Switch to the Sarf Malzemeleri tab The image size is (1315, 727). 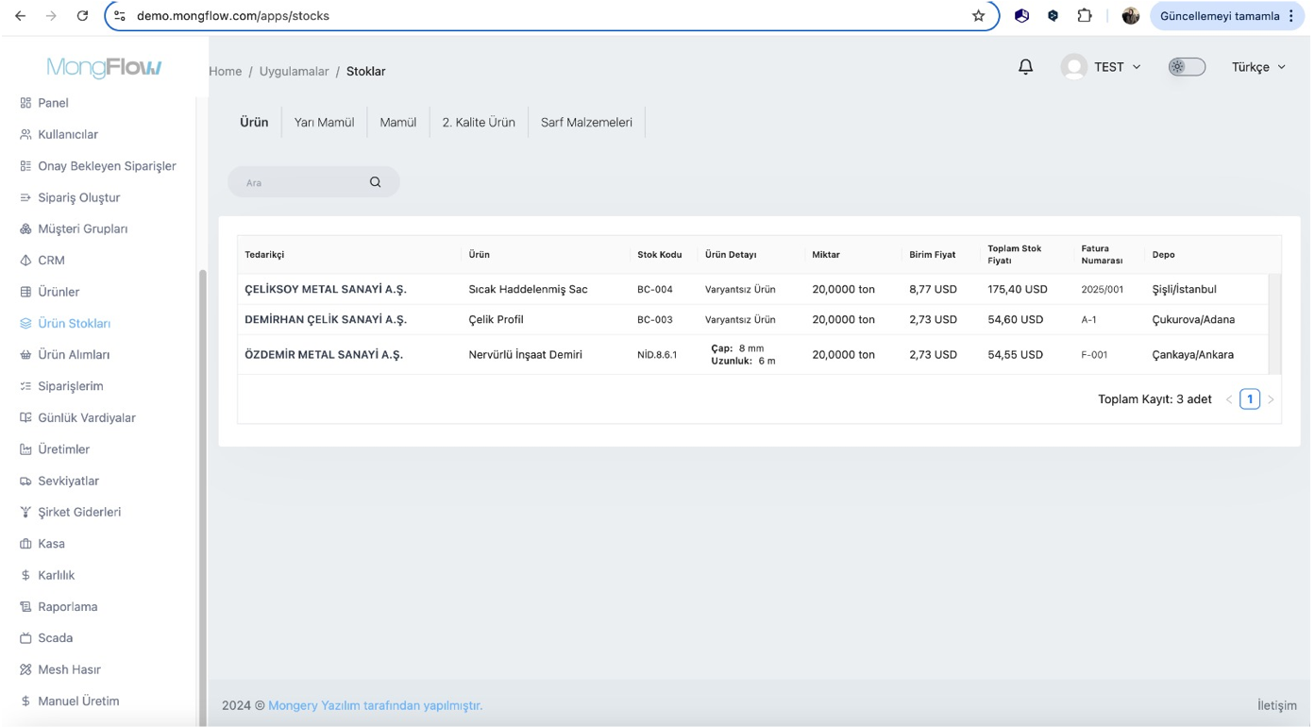tap(586, 123)
